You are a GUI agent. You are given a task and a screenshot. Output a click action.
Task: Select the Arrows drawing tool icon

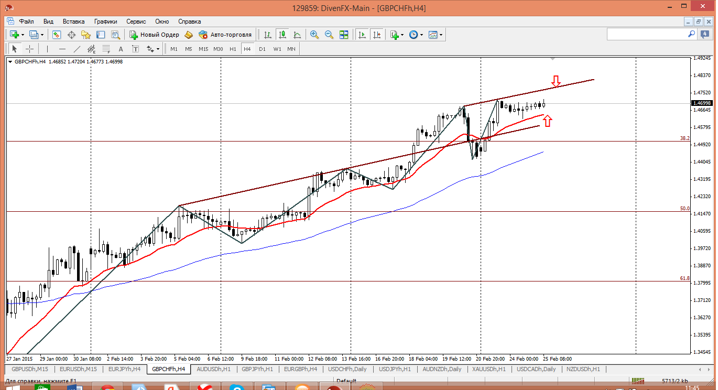point(150,49)
